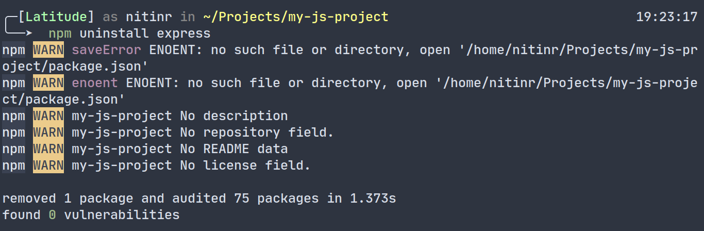Screen dimensions: 704x231
Task: Click the WARN badge beside enoent
Action: 48,83
